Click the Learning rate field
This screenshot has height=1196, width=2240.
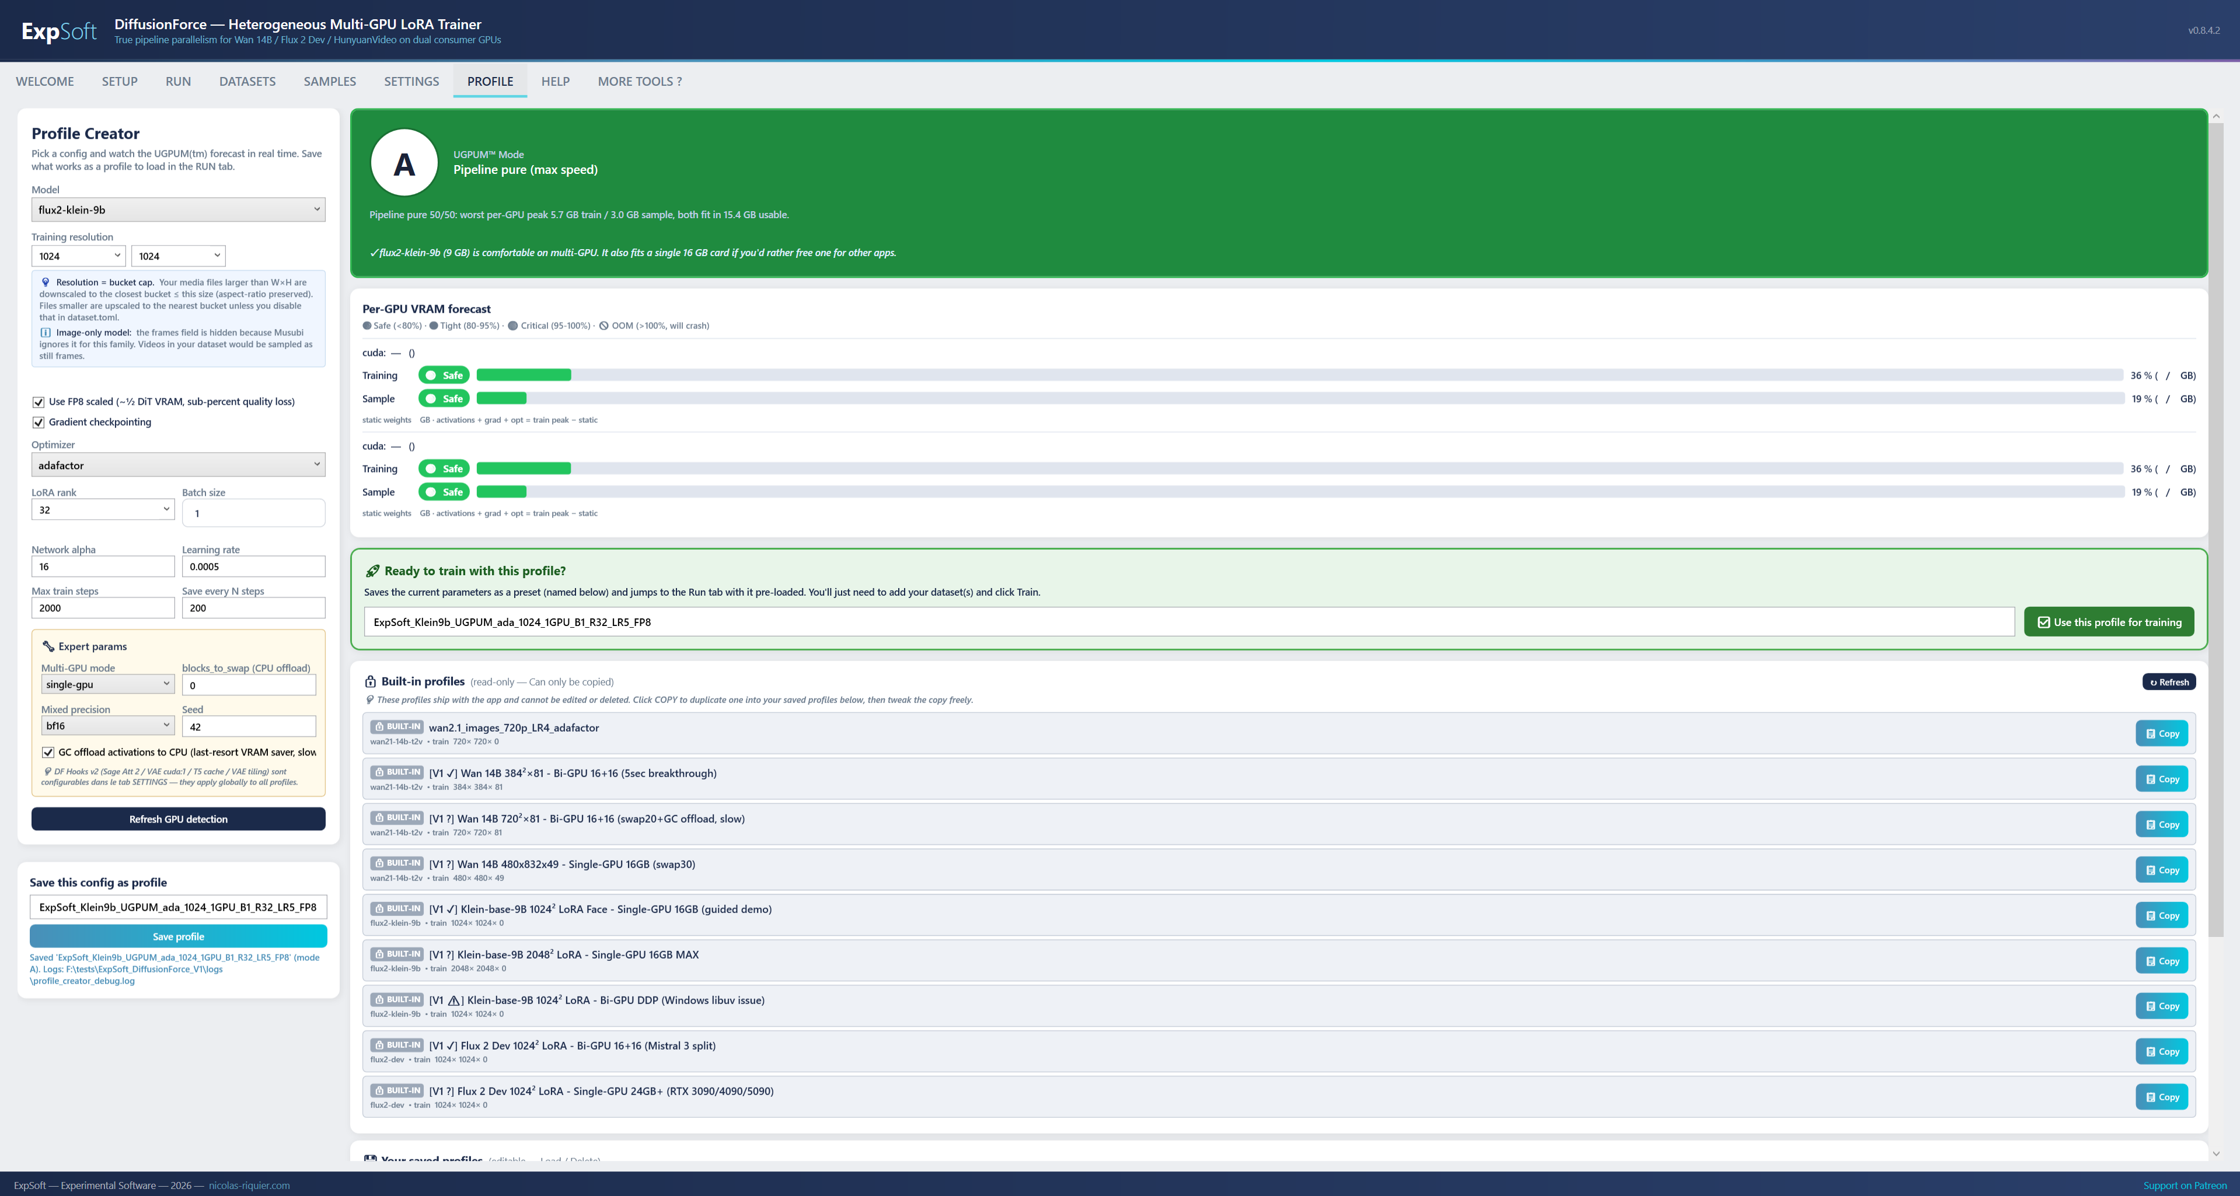pyautogui.click(x=253, y=566)
